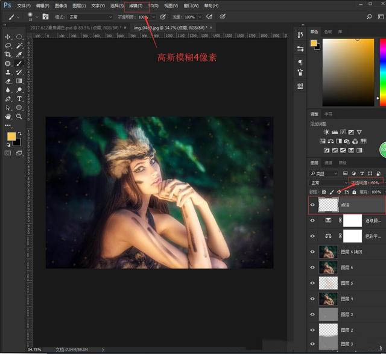Toggle visibility of 图层 6 拷贝 layer

(x=312, y=252)
